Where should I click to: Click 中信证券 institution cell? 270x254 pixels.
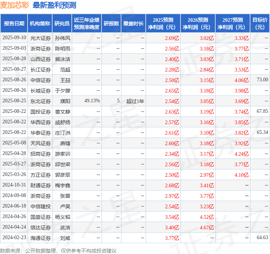[x=41, y=80]
